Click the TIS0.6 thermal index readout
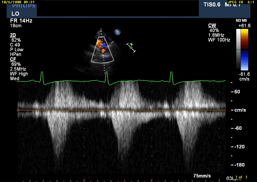The image size is (257, 182). (211, 5)
